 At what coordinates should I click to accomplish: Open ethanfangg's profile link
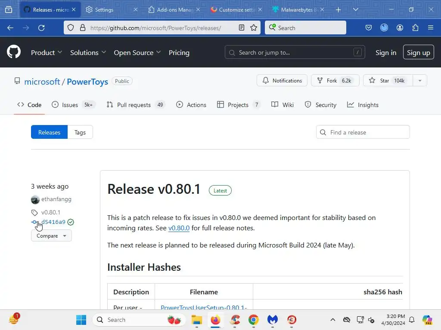pyautogui.click(x=56, y=199)
